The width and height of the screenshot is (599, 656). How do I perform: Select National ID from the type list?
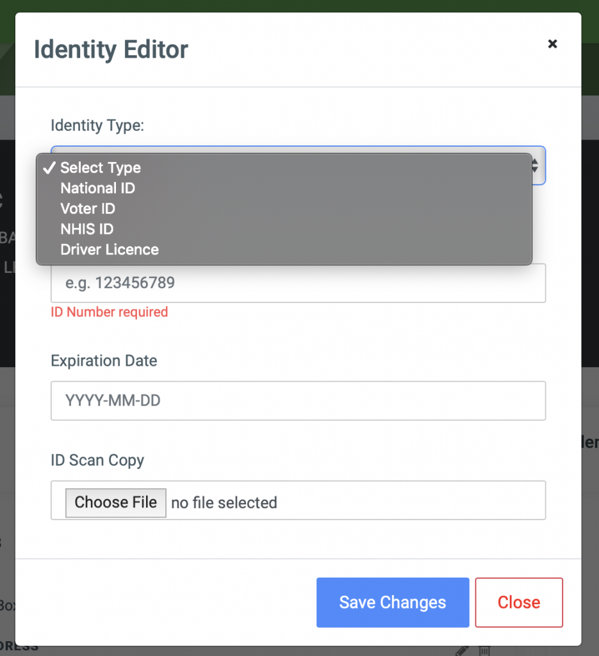(97, 188)
